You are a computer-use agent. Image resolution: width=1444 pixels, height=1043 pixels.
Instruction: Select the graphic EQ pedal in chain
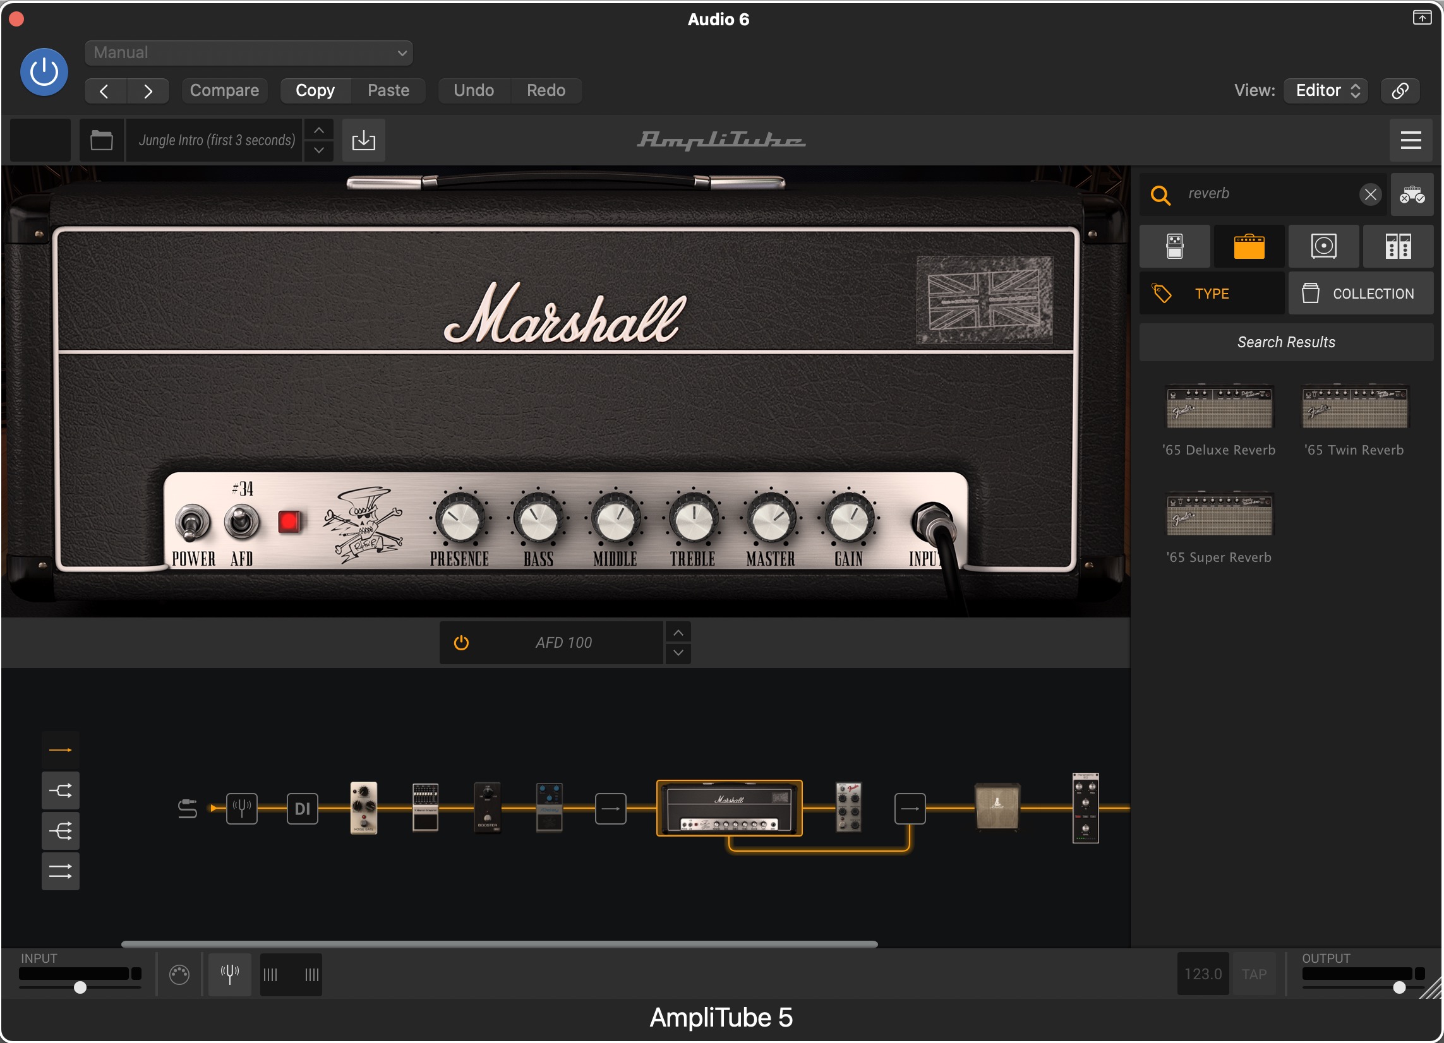coord(425,808)
